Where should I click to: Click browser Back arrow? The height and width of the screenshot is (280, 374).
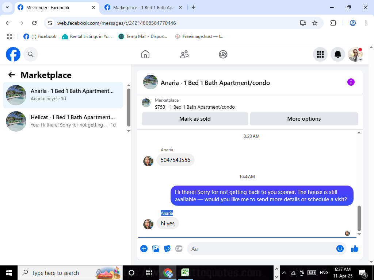[x=8, y=23]
